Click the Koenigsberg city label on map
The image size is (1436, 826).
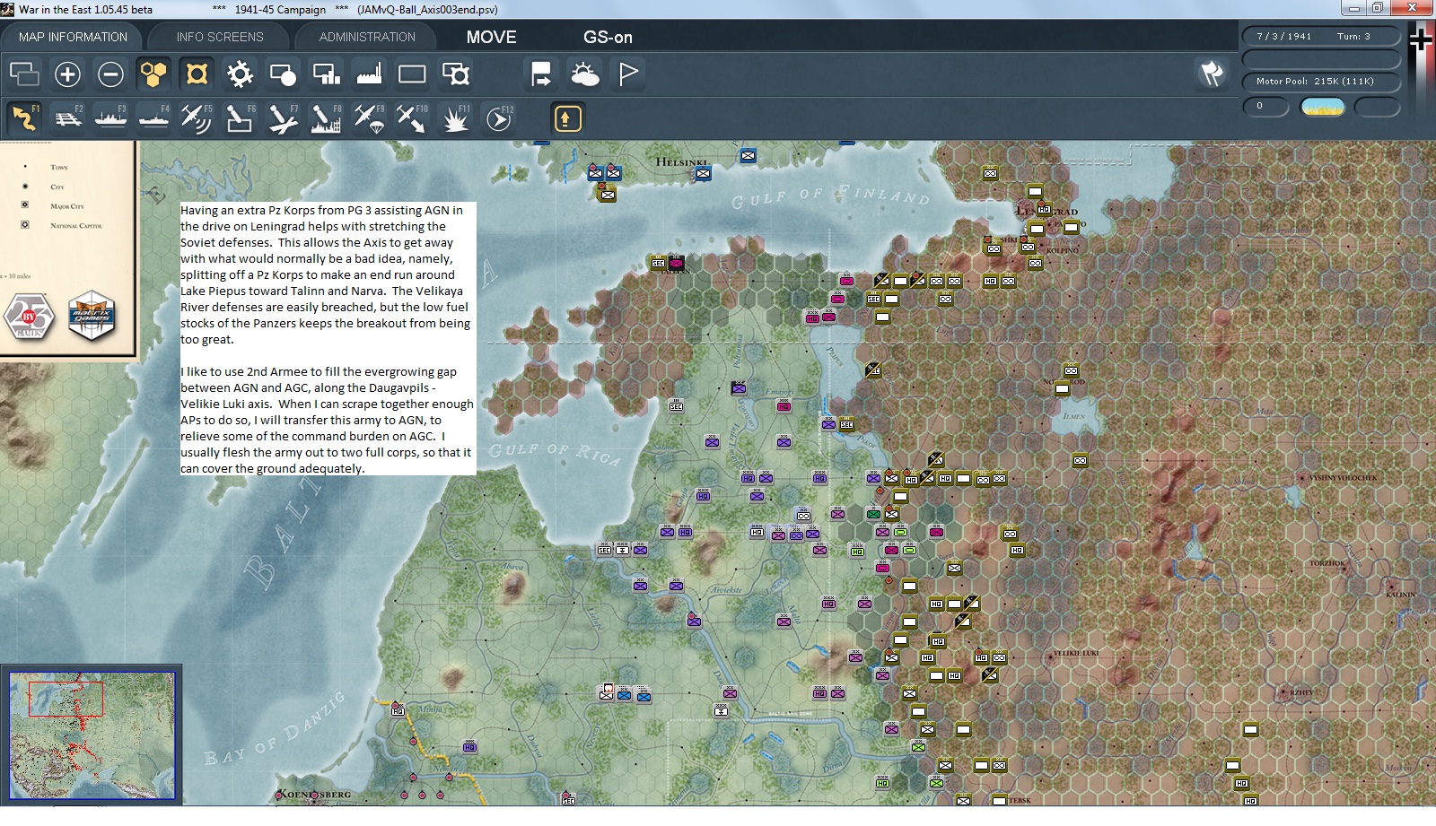click(x=313, y=795)
